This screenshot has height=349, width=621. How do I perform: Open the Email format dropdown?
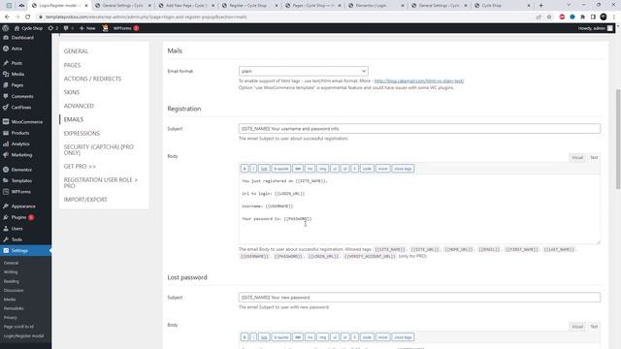click(304, 71)
